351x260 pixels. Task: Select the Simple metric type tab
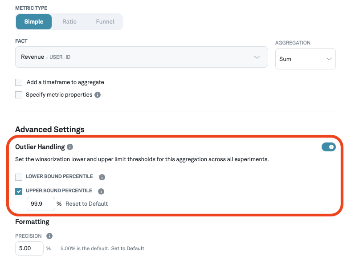[34, 21]
